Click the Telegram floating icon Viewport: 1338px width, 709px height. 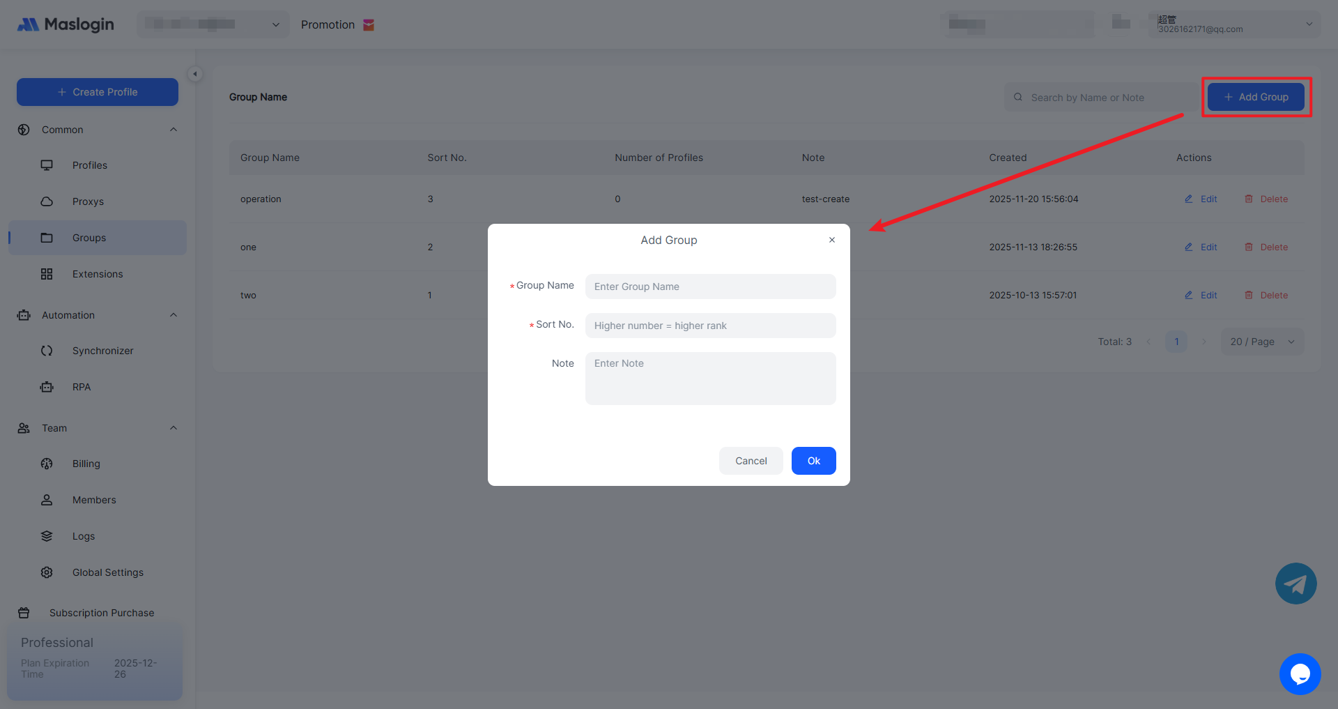[1295, 584]
